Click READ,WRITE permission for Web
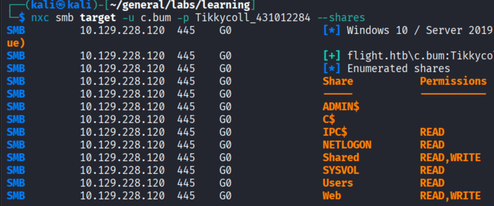The height and width of the screenshot is (206, 494). click(x=450, y=196)
